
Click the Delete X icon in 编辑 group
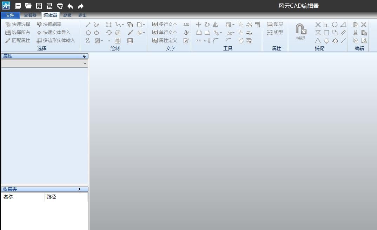364,25
